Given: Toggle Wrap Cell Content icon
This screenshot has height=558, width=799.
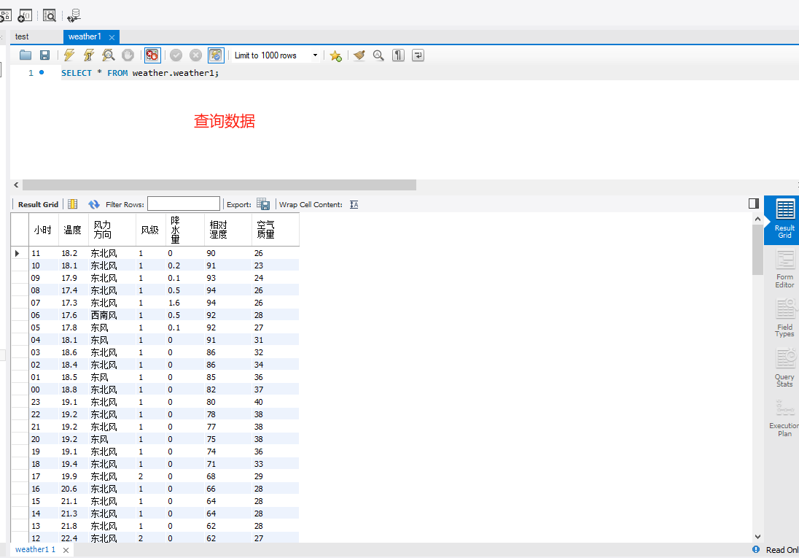Looking at the screenshot, I should pos(354,204).
